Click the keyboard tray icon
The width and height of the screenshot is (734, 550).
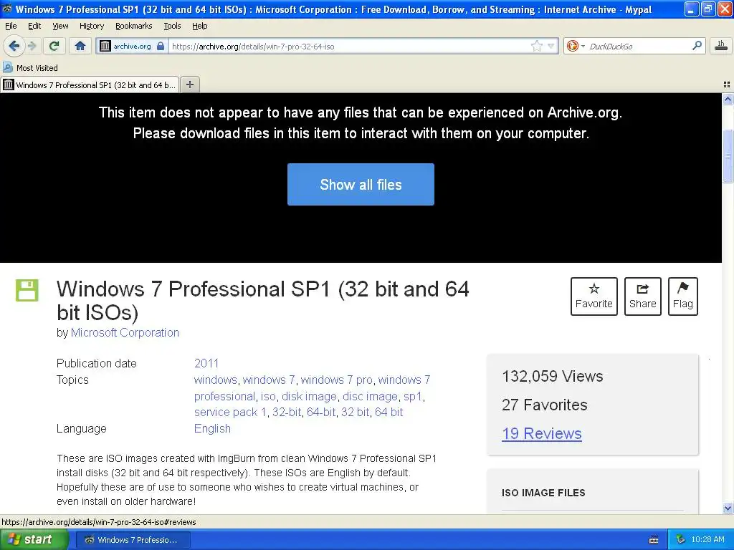click(x=654, y=540)
